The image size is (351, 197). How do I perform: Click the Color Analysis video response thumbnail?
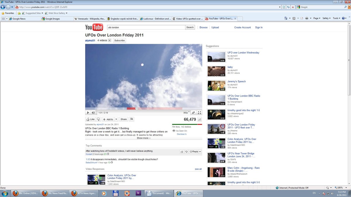point(96,178)
